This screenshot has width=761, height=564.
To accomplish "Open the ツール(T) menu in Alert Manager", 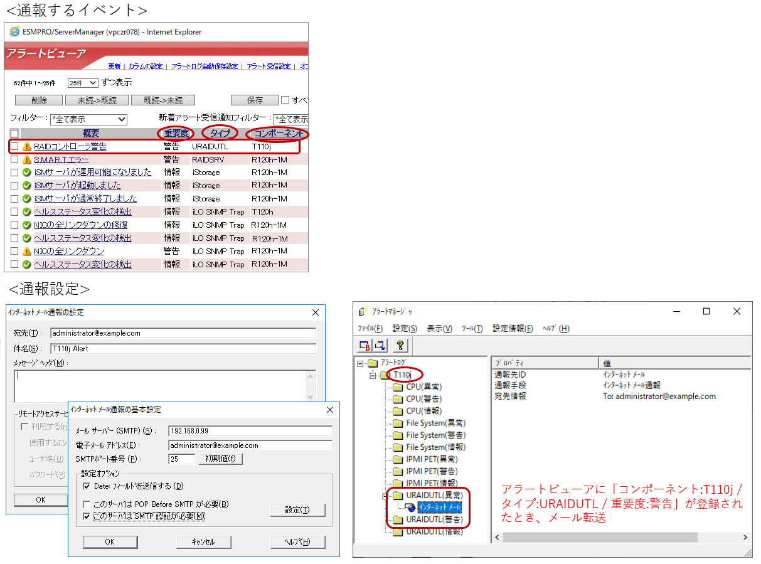I will click(x=472, y=329).
